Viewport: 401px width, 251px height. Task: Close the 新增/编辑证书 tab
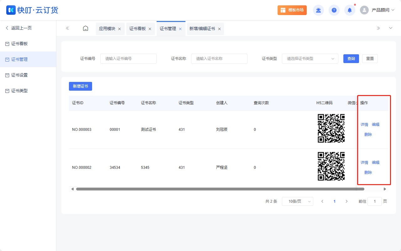pos(219,29)
